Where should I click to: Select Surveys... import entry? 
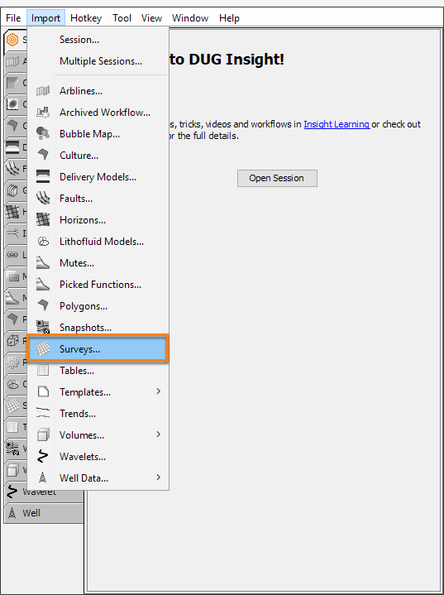click(98, 349)
